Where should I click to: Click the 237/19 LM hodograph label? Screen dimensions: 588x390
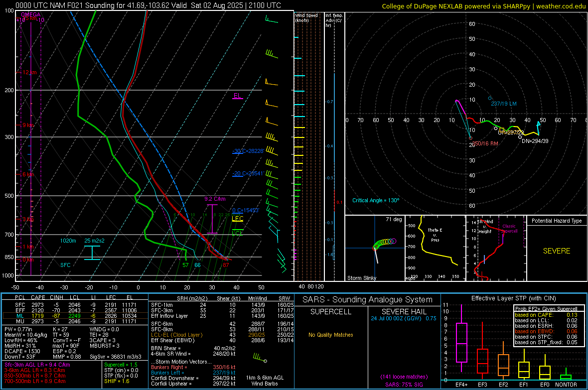(x=504, y=104)
